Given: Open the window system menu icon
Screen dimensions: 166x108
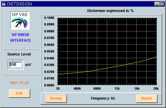Looking at the screenshot, I should pos(4,4).
